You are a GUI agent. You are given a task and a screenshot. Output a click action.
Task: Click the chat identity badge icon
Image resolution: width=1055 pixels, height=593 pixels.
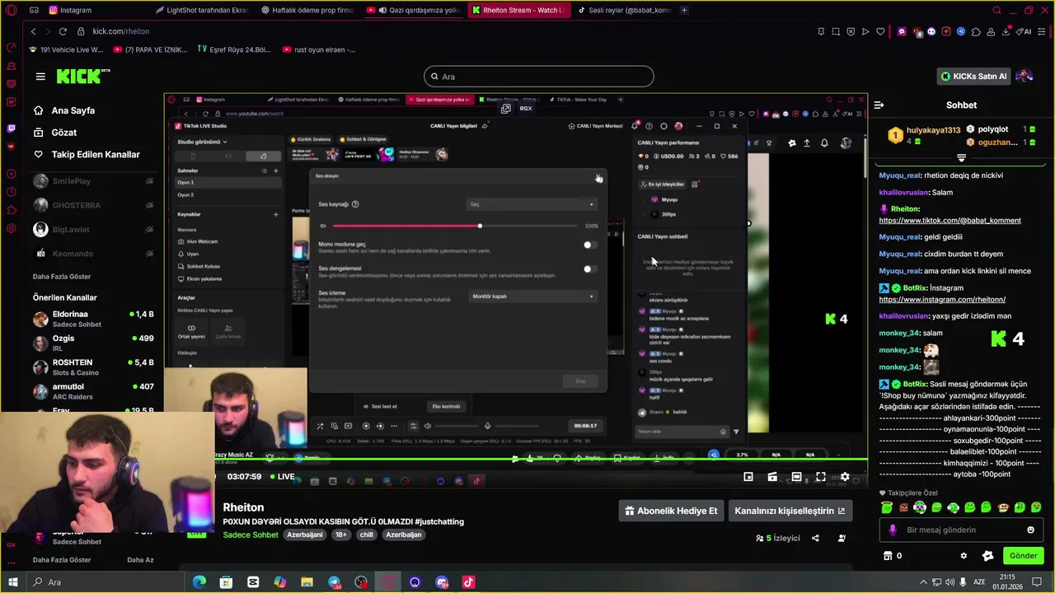coord(988,556)
